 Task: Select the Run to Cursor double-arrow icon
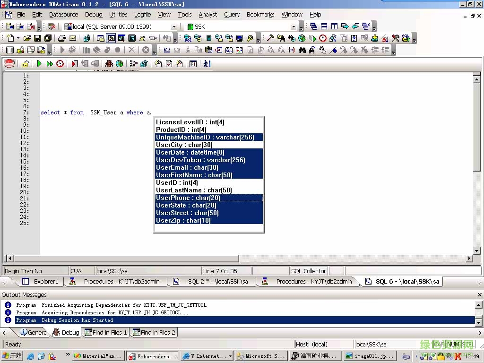pyautogui.click(x=50, y=63)
